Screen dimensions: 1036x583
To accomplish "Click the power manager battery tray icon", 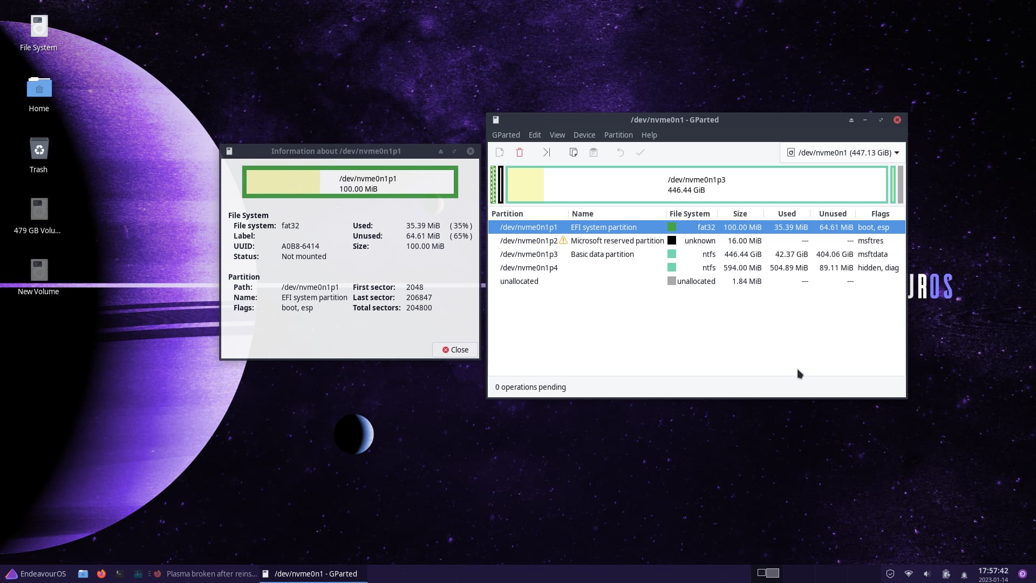I will pyautogui.click(x=946, y=574).
